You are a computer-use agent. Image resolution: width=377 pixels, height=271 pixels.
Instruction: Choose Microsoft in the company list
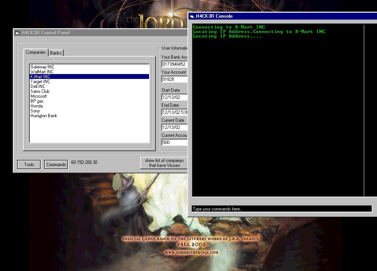click(x=38, y=96)
